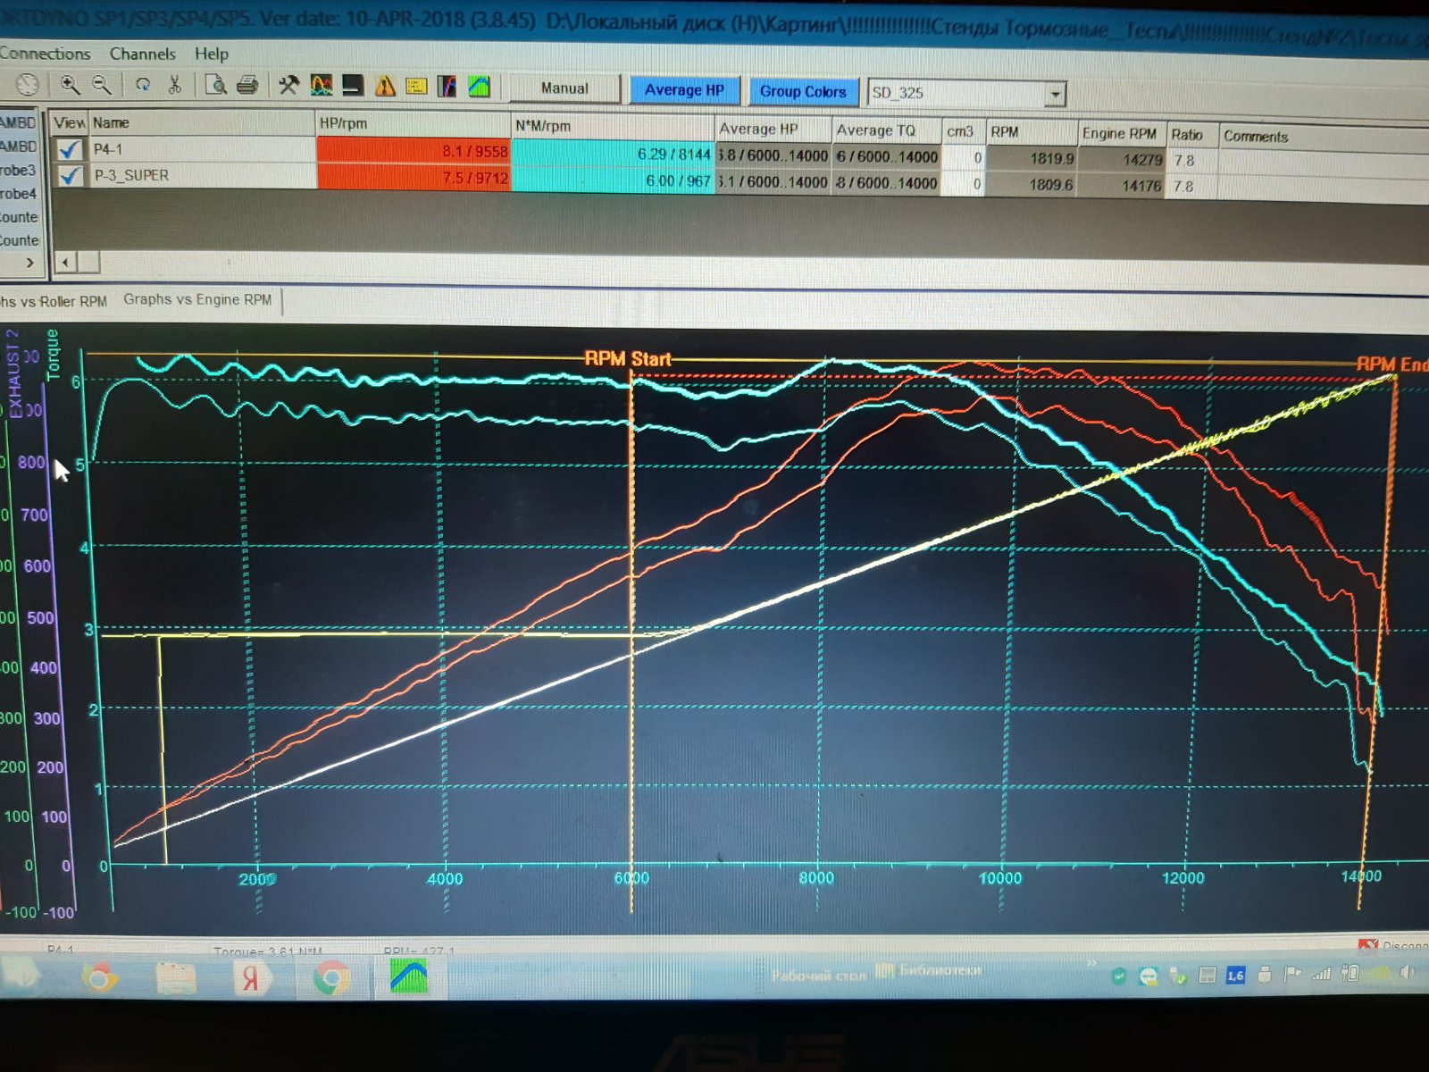Click the red HP/rpm cell of P4-1

[x=414, y=151]
